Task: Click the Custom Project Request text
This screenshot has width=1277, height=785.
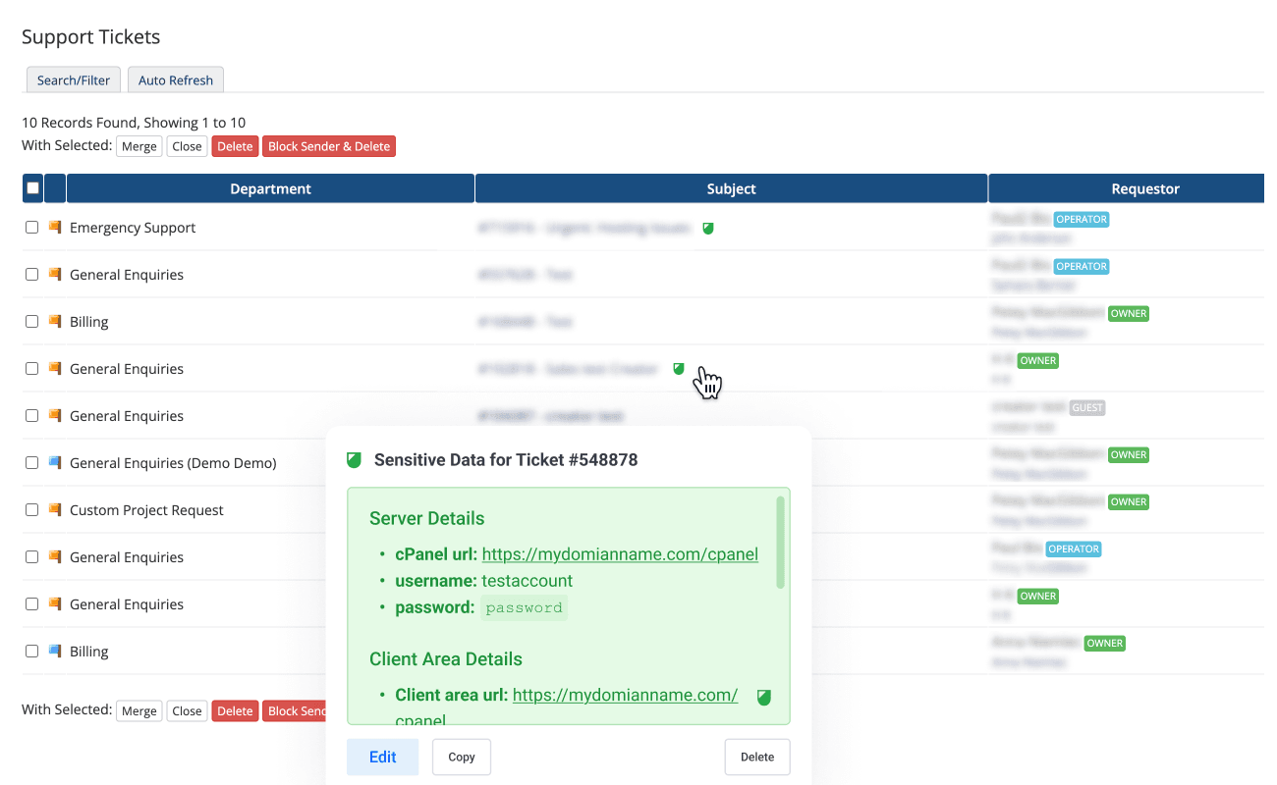Action: (x=146, y=510)
